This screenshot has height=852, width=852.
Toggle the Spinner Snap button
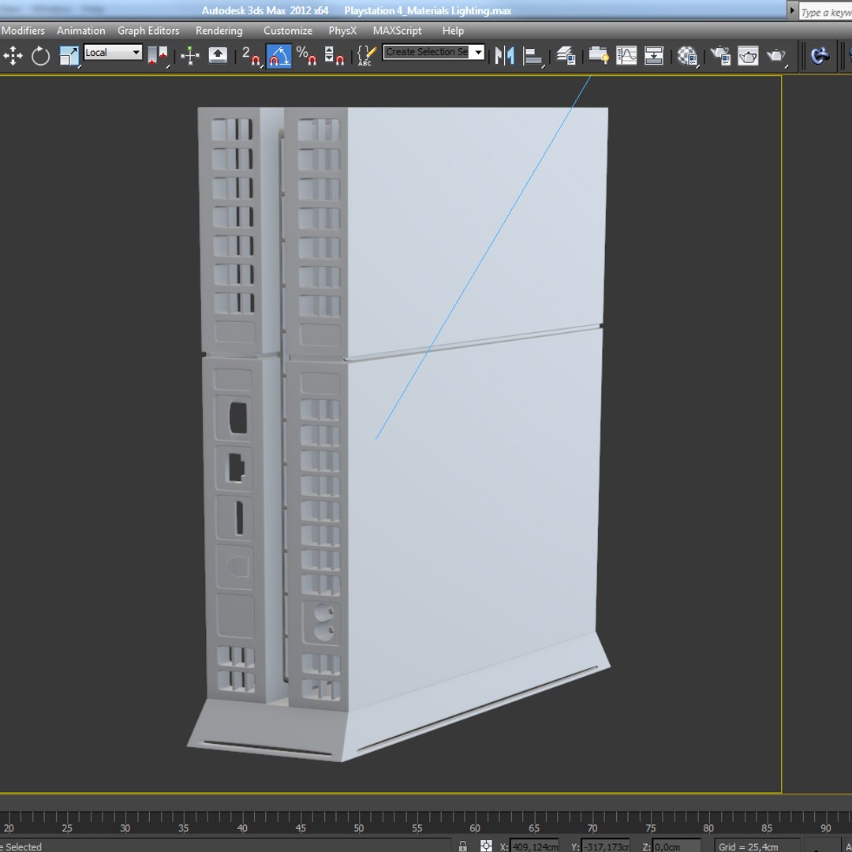click(334, 55)
